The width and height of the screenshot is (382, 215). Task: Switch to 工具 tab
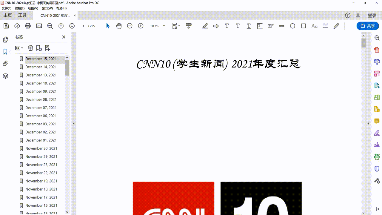(x=22, y=15)
